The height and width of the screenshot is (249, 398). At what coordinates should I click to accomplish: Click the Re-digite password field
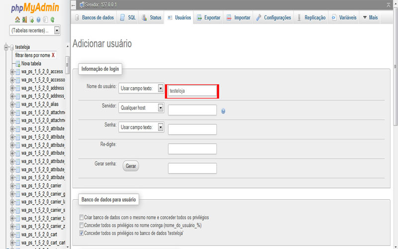point(192,149)
